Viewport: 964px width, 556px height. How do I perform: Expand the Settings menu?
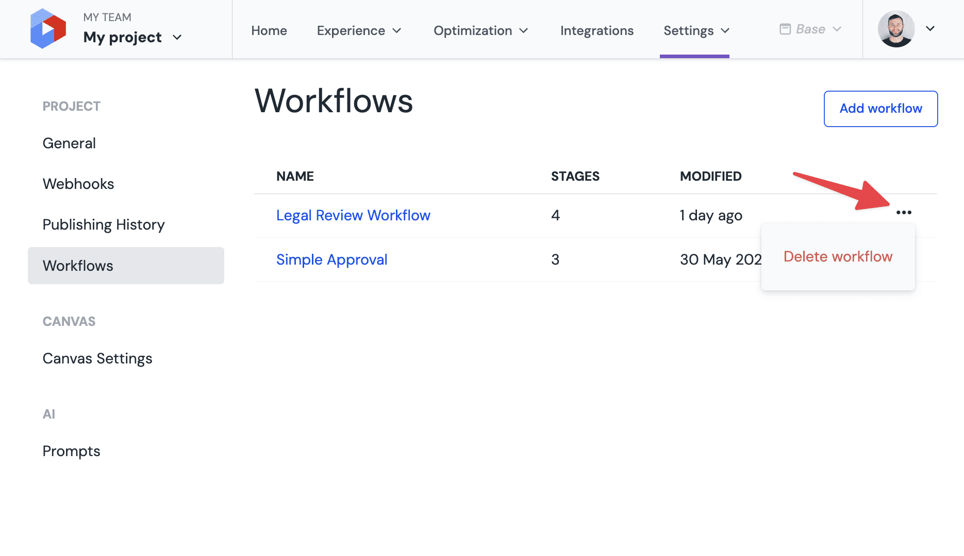click(696, 30)
